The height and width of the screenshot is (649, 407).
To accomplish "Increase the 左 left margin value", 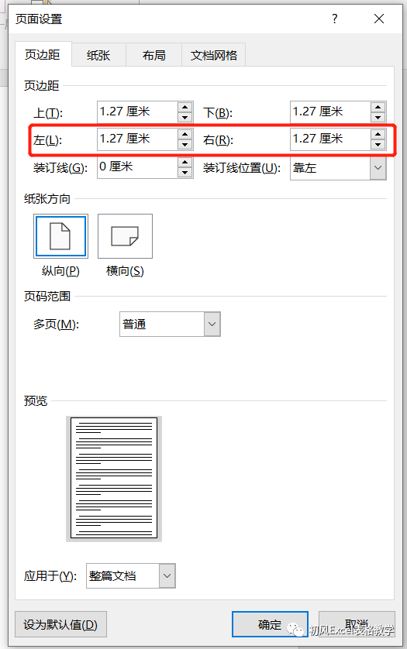I will (185, 134).
